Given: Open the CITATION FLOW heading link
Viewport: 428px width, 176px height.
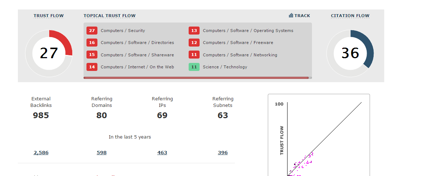Looking at the screenshot, I should click(x=350, y=16).
